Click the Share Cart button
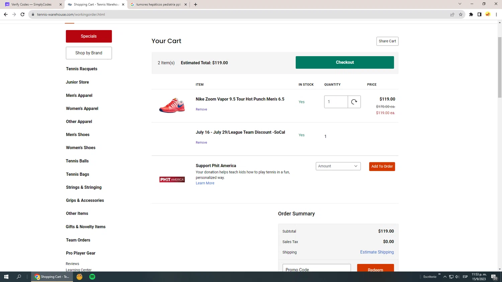Screen dimensions: 502x282 coord(387,41)
